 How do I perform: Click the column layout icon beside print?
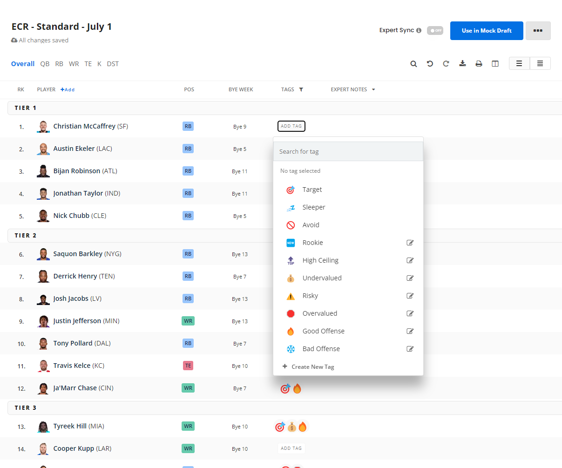pyautogui.click(x=495, y=63)
